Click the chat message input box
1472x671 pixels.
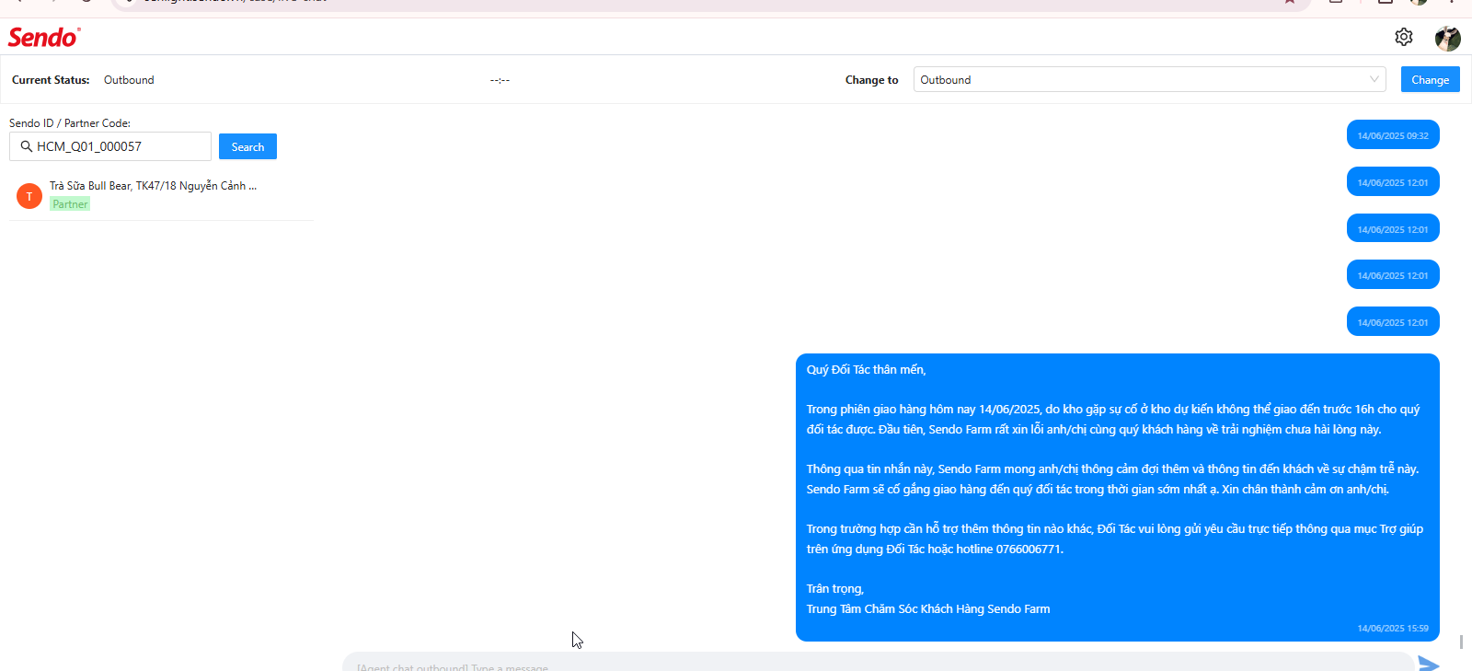click(878, 663)
